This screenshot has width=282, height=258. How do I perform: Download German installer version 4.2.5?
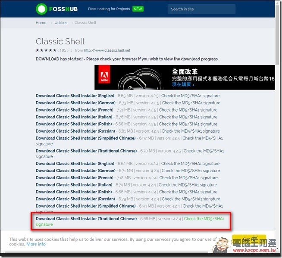[x=75, y=103]
